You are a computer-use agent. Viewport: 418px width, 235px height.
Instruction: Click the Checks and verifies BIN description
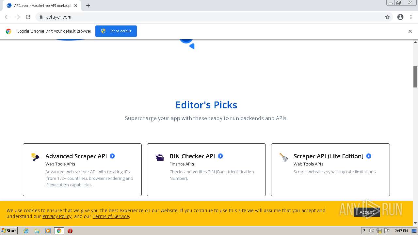[x=212, y=175]
